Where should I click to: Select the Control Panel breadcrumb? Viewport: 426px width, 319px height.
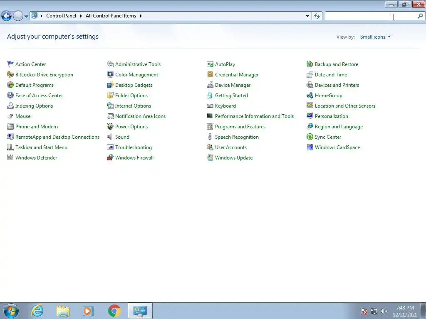click(61, 16)
